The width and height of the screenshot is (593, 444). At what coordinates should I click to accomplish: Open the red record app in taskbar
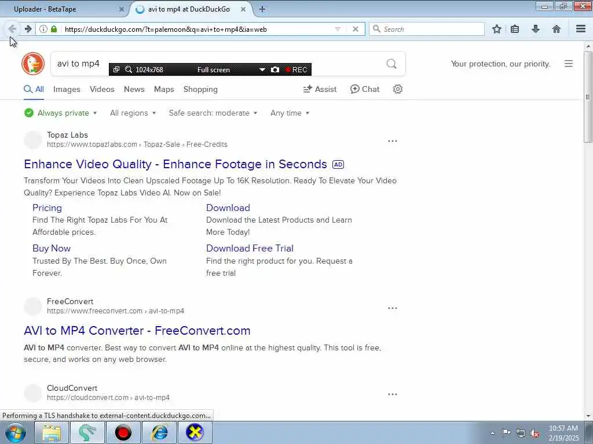[x=123, y=432]
